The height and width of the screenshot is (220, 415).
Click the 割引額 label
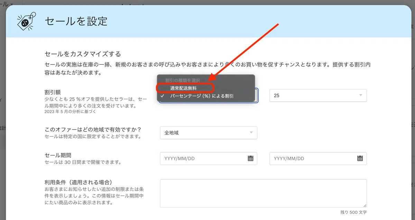[x=53, y=92]
